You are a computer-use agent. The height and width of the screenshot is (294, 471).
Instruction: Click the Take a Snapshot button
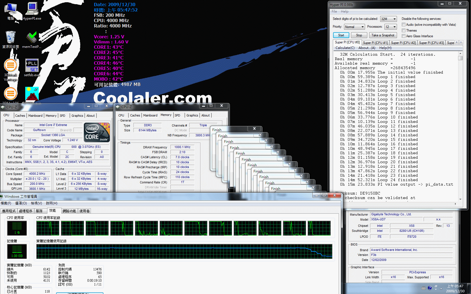pos(383,35)
